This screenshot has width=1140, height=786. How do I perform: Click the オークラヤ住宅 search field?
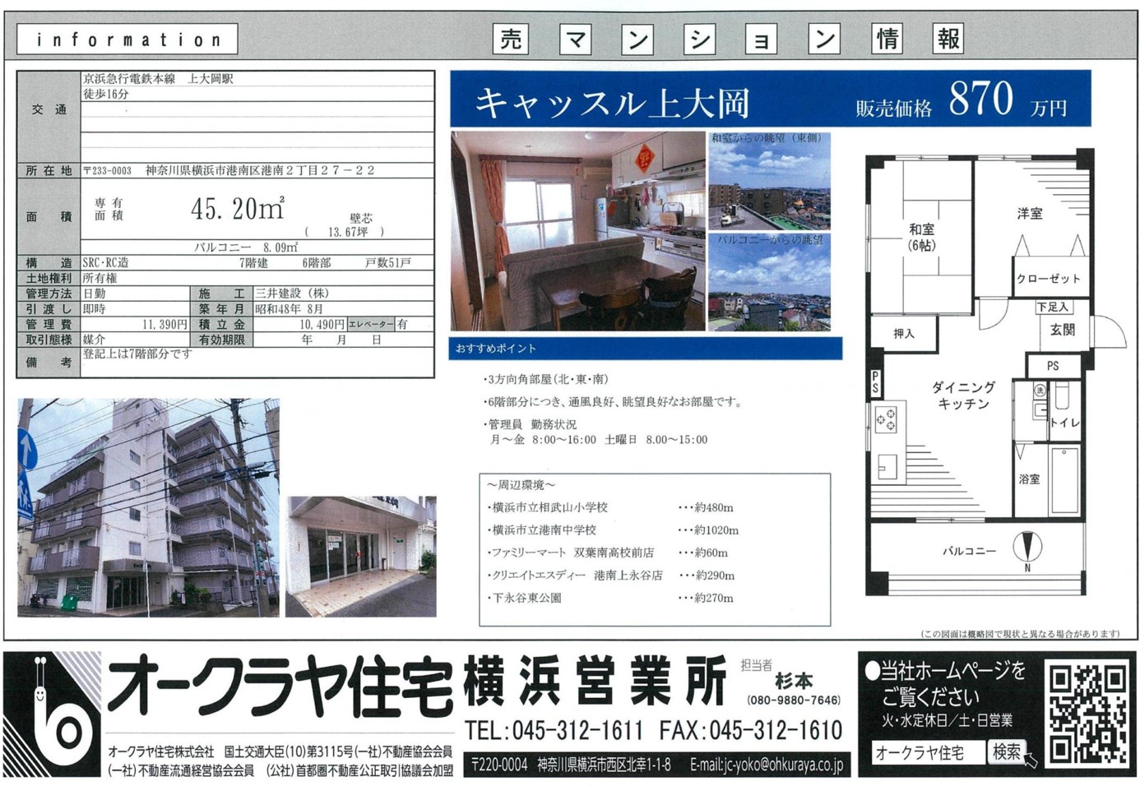pyautogui.click(x=927, y=752)
